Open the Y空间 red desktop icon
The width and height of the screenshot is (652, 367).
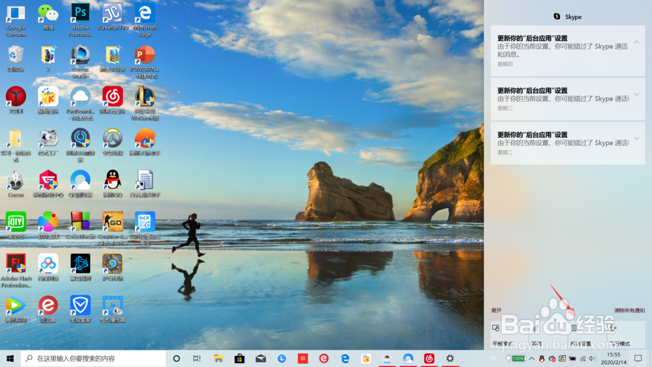16,100
